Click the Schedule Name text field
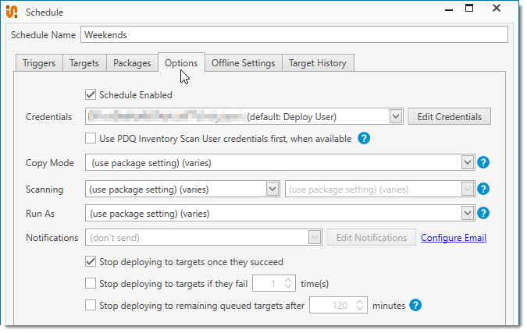 coord(294,35)
